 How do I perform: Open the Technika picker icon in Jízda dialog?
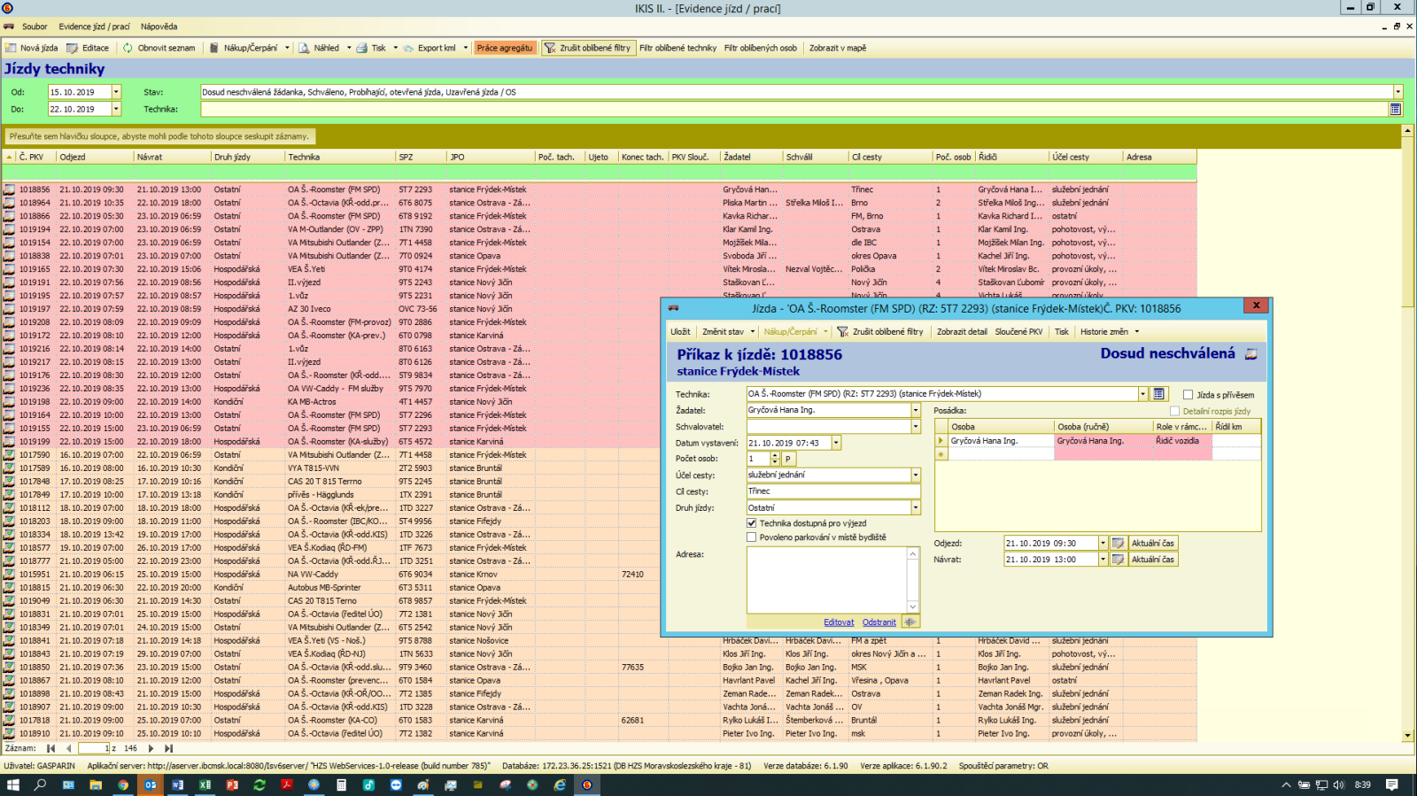(1159, 394)
